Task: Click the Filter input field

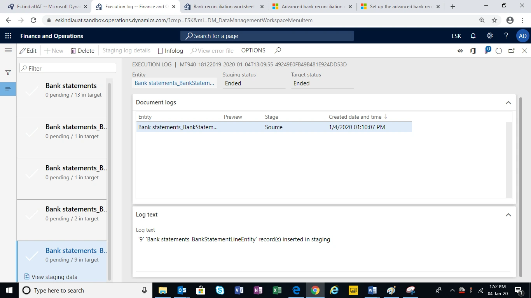Action: (68, 68)
